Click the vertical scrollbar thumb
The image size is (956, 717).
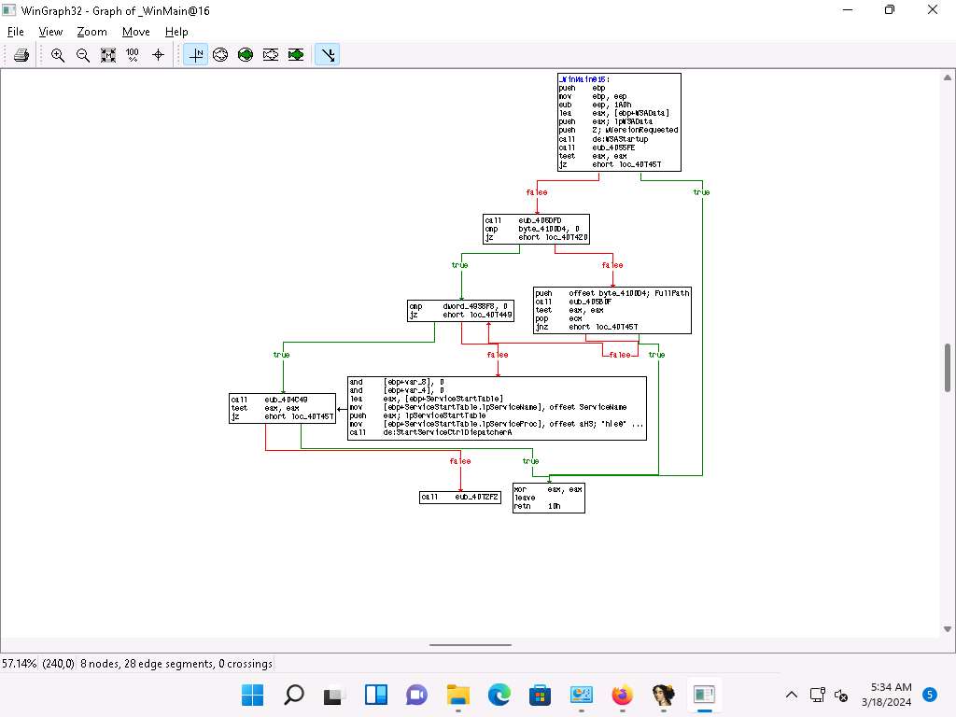tap(948, 369)
